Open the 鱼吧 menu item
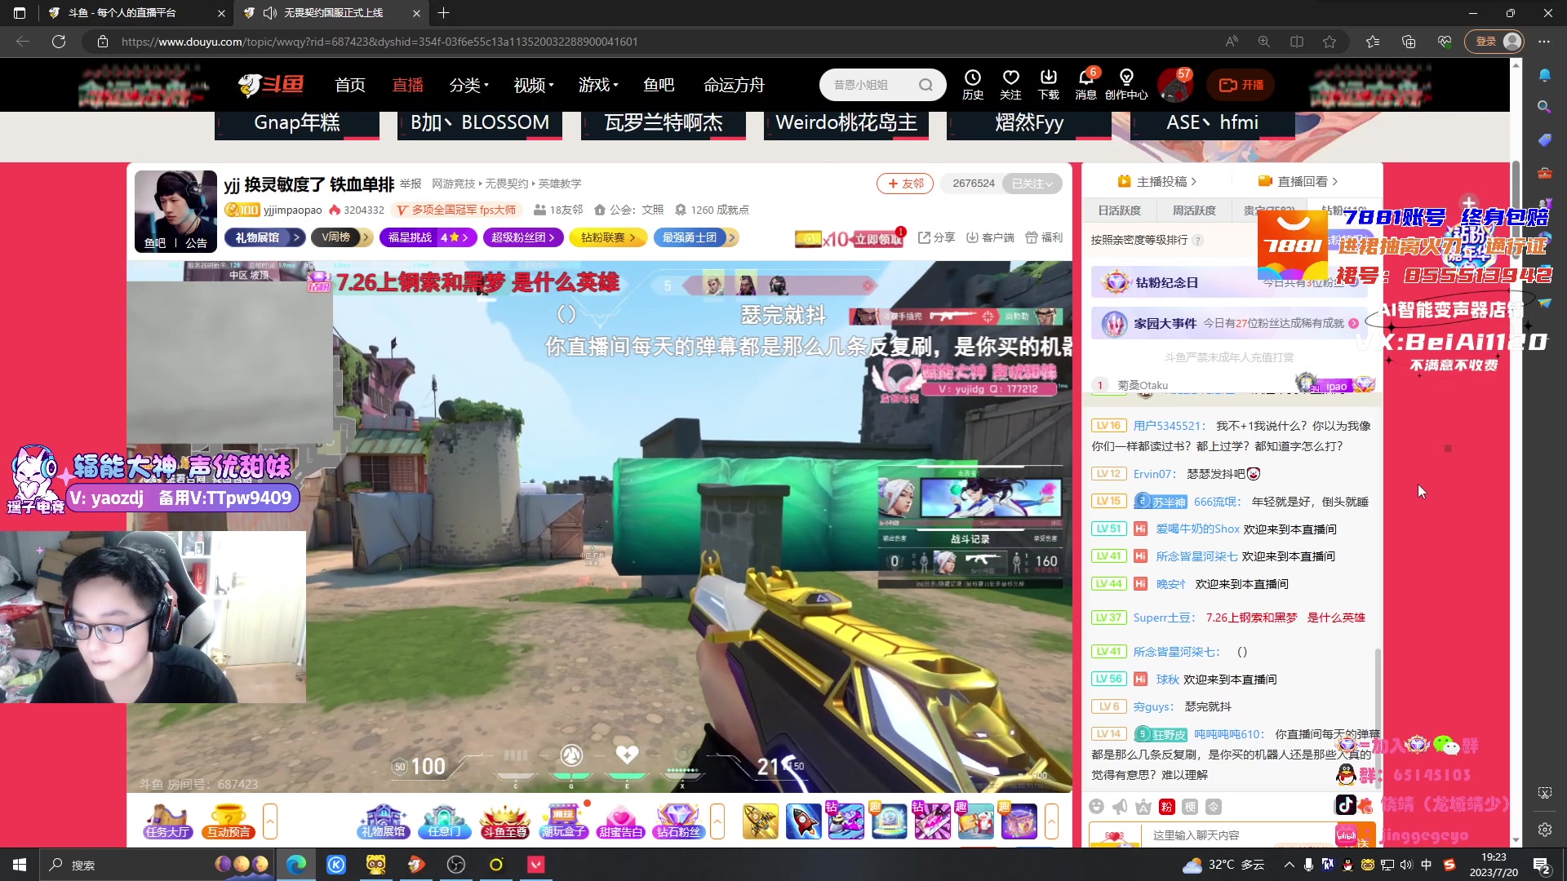Viewport: 1567px width, 881px height. pos(659,85)
